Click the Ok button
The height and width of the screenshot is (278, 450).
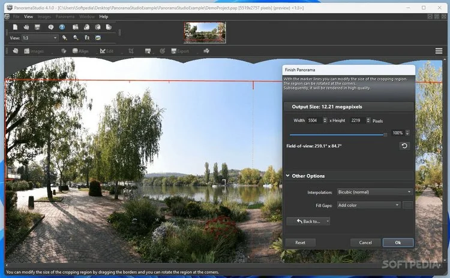pos(398,243)
